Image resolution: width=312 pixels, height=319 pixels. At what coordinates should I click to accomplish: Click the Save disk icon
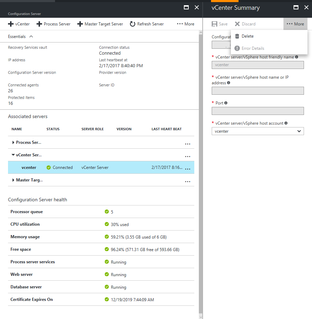pos(215,24)
